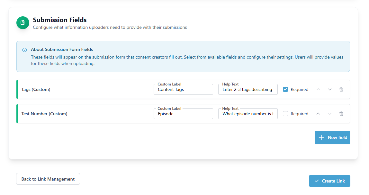Click the Submission Fields heading
This screenshot has height=195, width=369.
click(x=60, y=20)
